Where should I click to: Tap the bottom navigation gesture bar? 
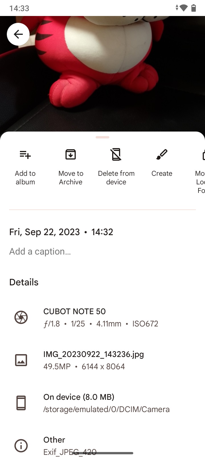(x=102, y=453)
